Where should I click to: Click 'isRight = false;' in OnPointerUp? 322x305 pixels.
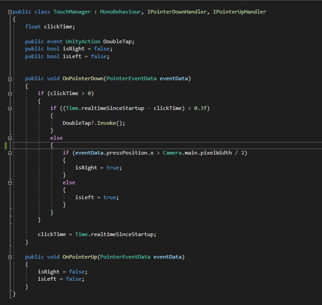coord(62,272)
